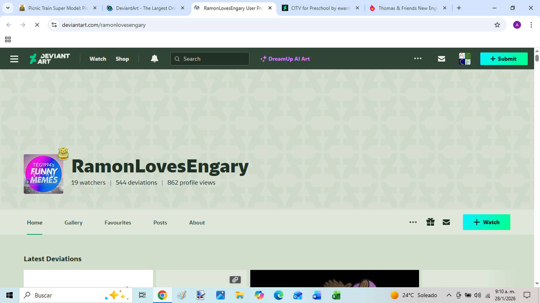Image resolution: width=540 pixels, height=303 pixels.
Task: Open DreamUp AI Art
Action: point(285,58)
